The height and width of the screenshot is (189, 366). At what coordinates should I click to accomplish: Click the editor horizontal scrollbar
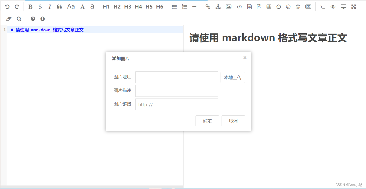(x=92, y=187)
